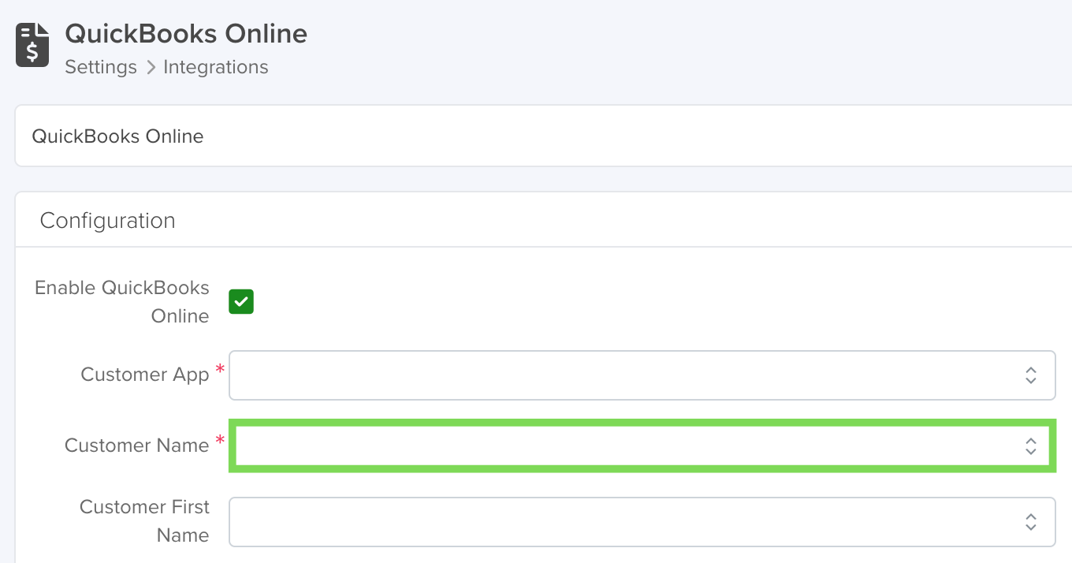Screen dimensions: 1072x563
Task: Click the Customer Name field label
Action: [137, 446]
